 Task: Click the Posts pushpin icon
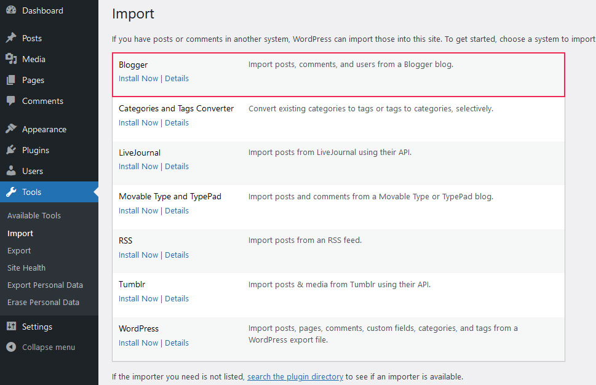11,38
